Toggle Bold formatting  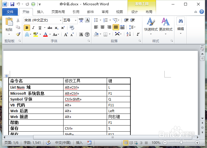[27, 27]
